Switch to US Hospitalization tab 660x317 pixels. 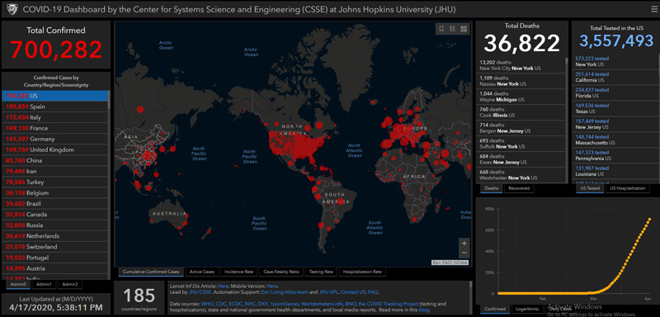pos(627,188)
